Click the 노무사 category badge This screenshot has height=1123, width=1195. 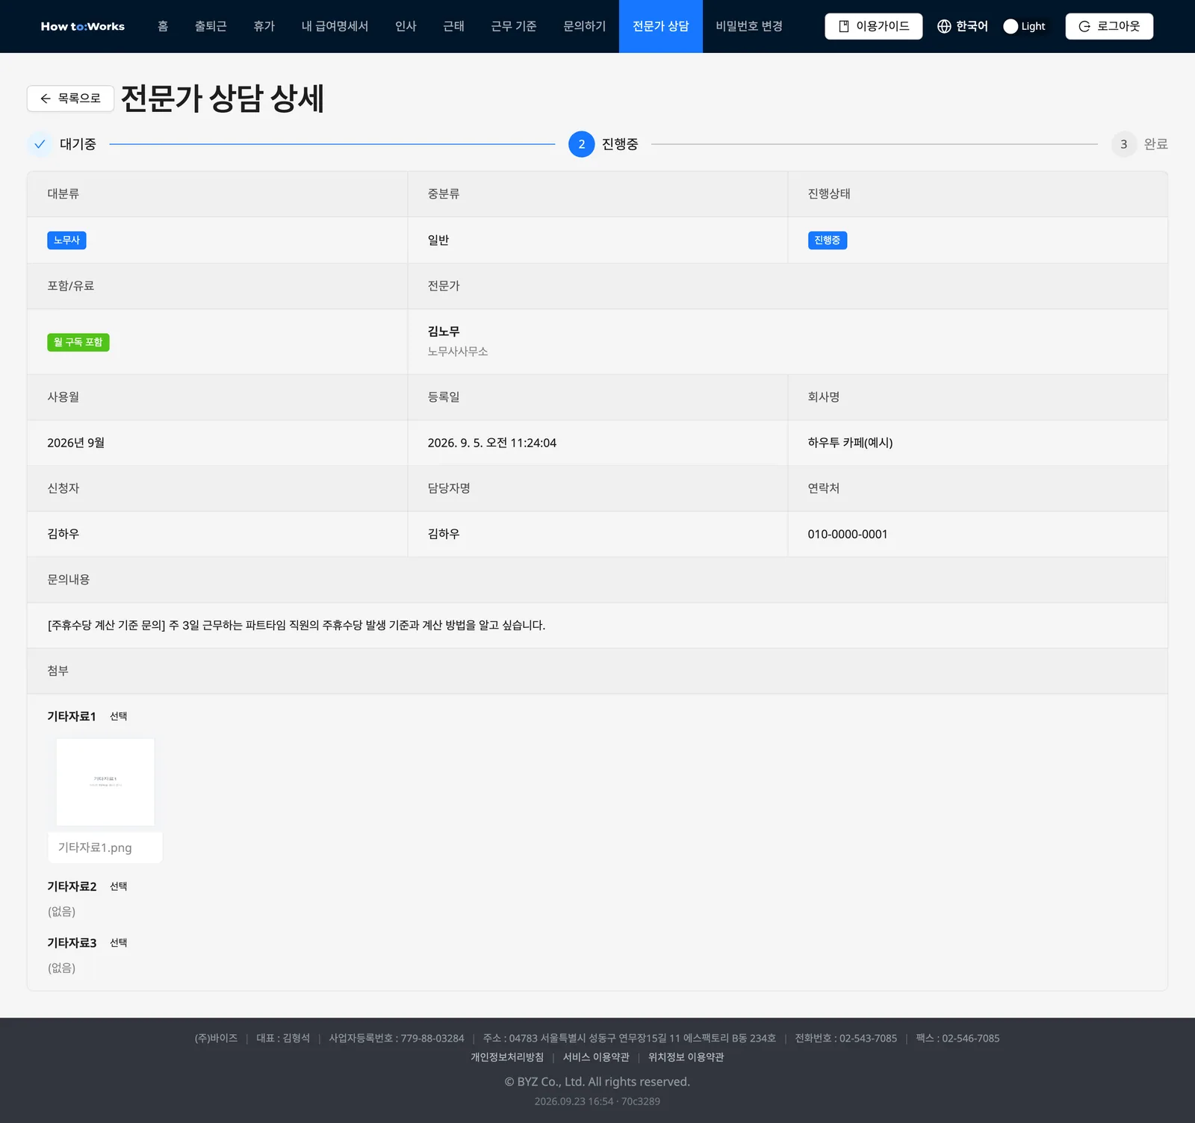pyautogui.click(x=66, y=240)
